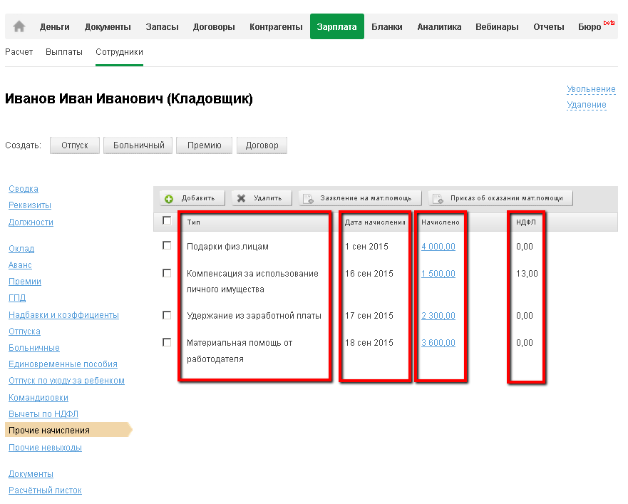Screen dimensions: 628x504
Task: Check the Подарки физ.лицам row checkbox
Action: point(167,246)
